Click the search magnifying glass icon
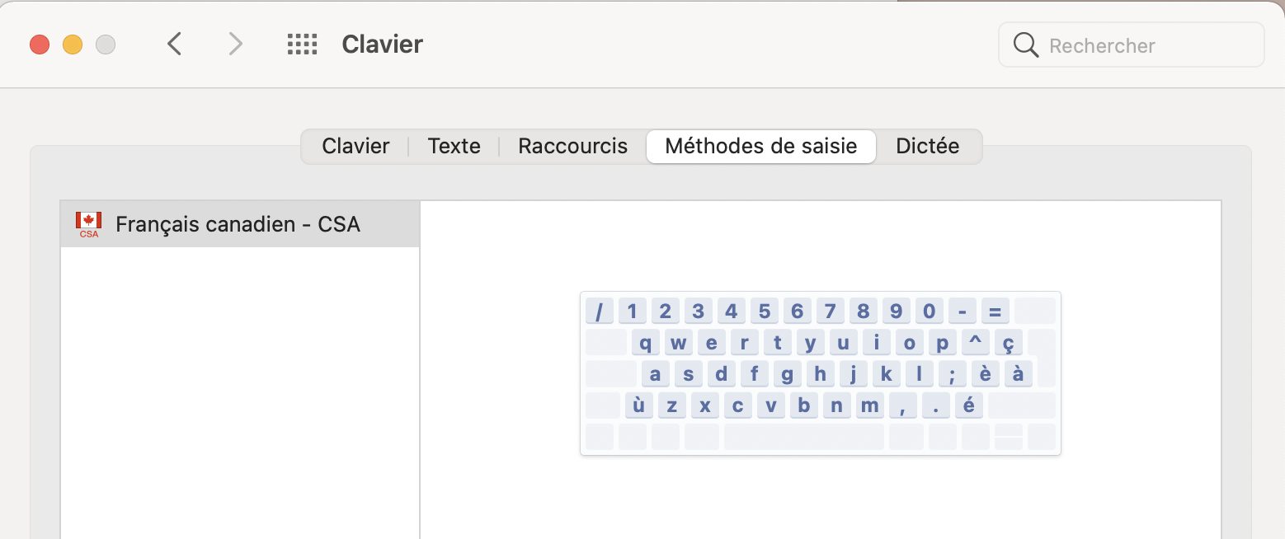The height and width of the screenshot is (539, 1285). click(x=1025, y=45)
